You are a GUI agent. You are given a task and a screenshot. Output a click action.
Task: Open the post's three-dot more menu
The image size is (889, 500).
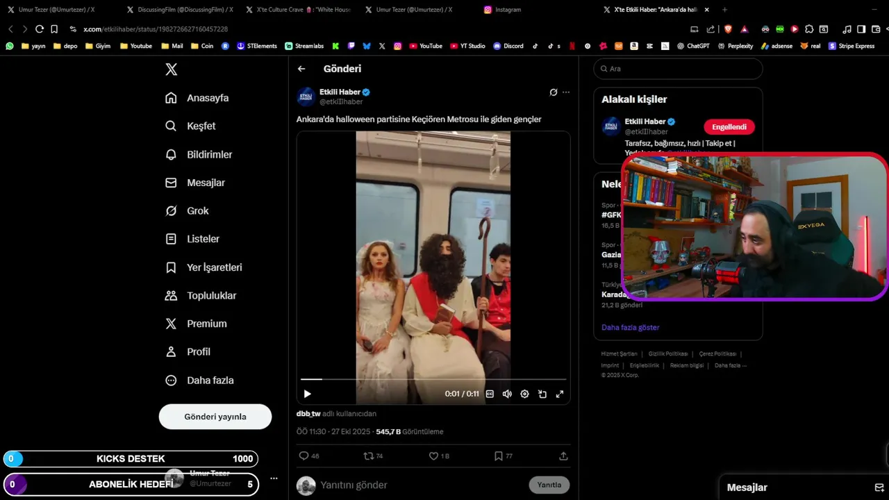[x=566, y=92]
